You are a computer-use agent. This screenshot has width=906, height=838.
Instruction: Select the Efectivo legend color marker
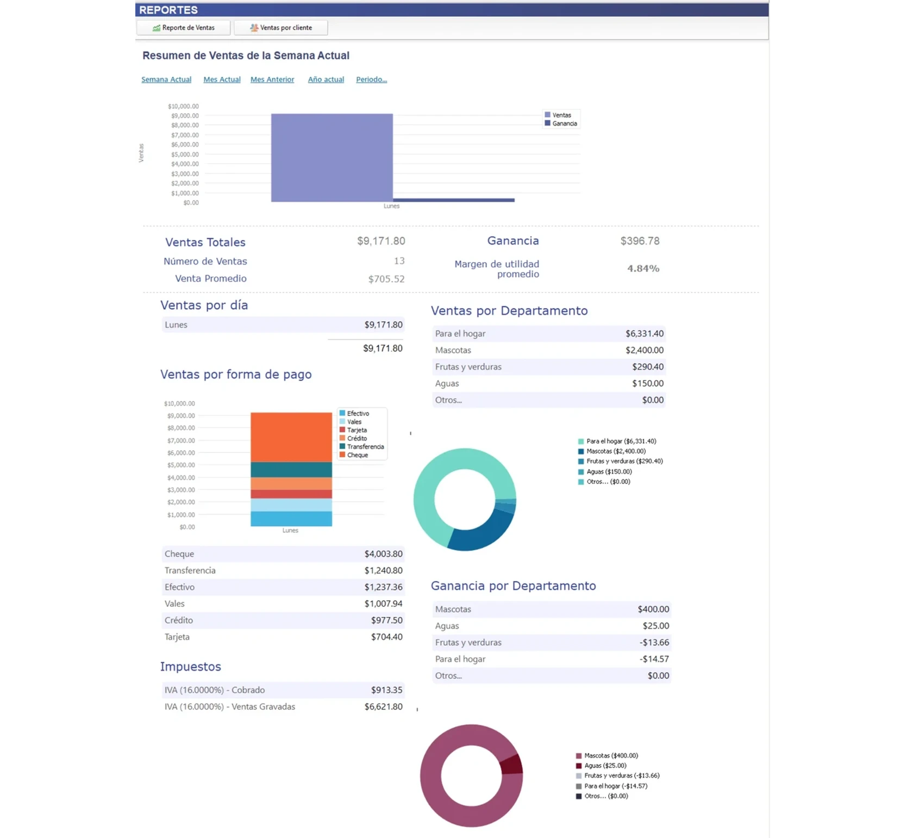(342, 413)
